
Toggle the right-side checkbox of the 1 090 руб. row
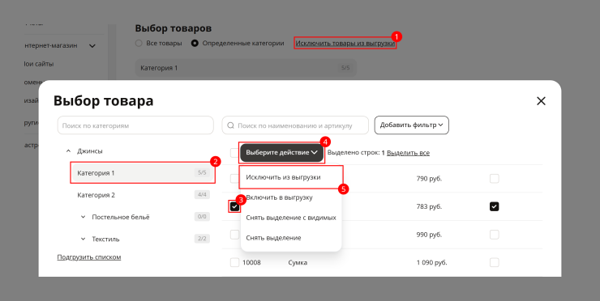[x=495, y=262]
